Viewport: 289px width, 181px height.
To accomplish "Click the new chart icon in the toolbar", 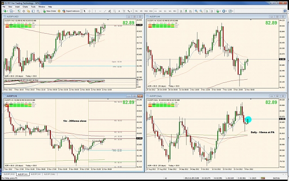I will point(5,11).
